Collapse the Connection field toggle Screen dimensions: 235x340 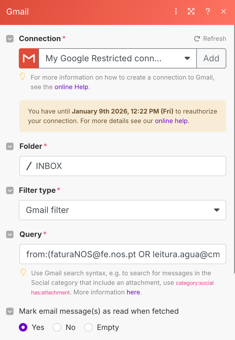click(10, 39)
